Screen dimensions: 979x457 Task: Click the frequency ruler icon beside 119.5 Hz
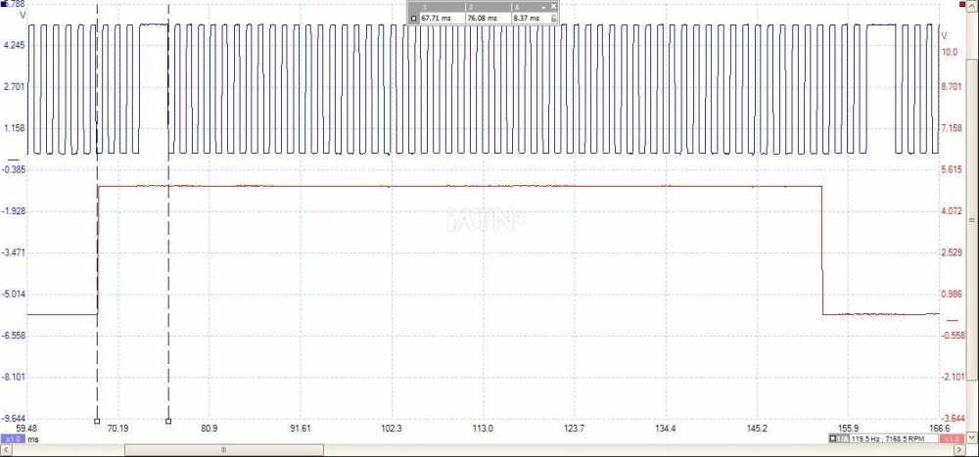pyautogui.click(x=839, y=440)
